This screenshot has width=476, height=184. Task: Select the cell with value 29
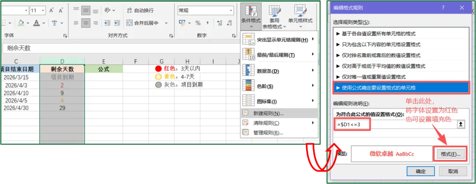pos(62,108)
